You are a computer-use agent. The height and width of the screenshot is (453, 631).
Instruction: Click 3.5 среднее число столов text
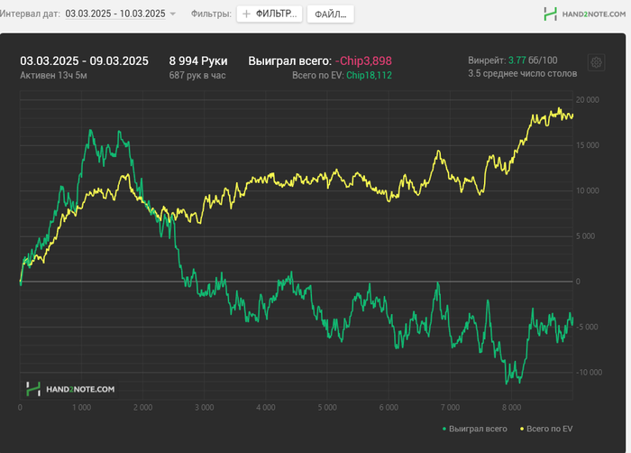click(x=522, y=73)
